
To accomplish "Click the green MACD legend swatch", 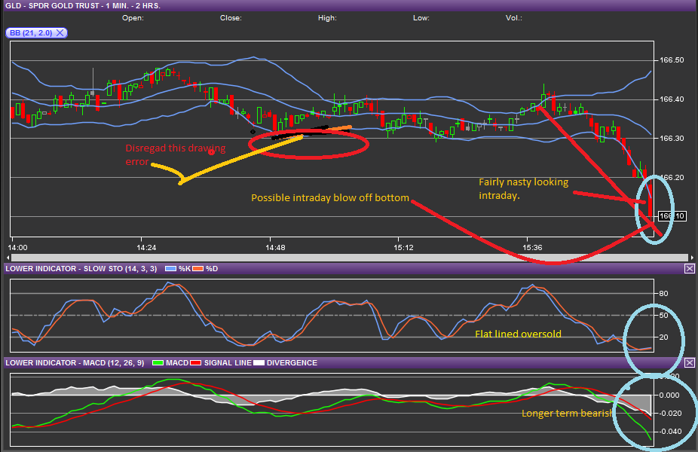I will coord(158,363).
